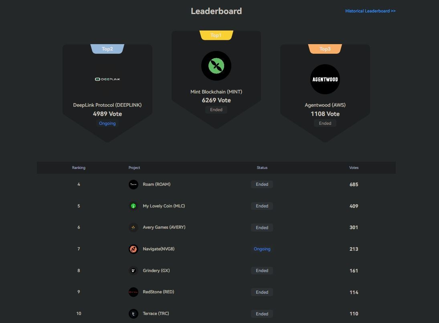The width and height of the screenshot is (439, 323).
Task: Select the 'RedStone (RED)' project name
Action: point(158,292)
